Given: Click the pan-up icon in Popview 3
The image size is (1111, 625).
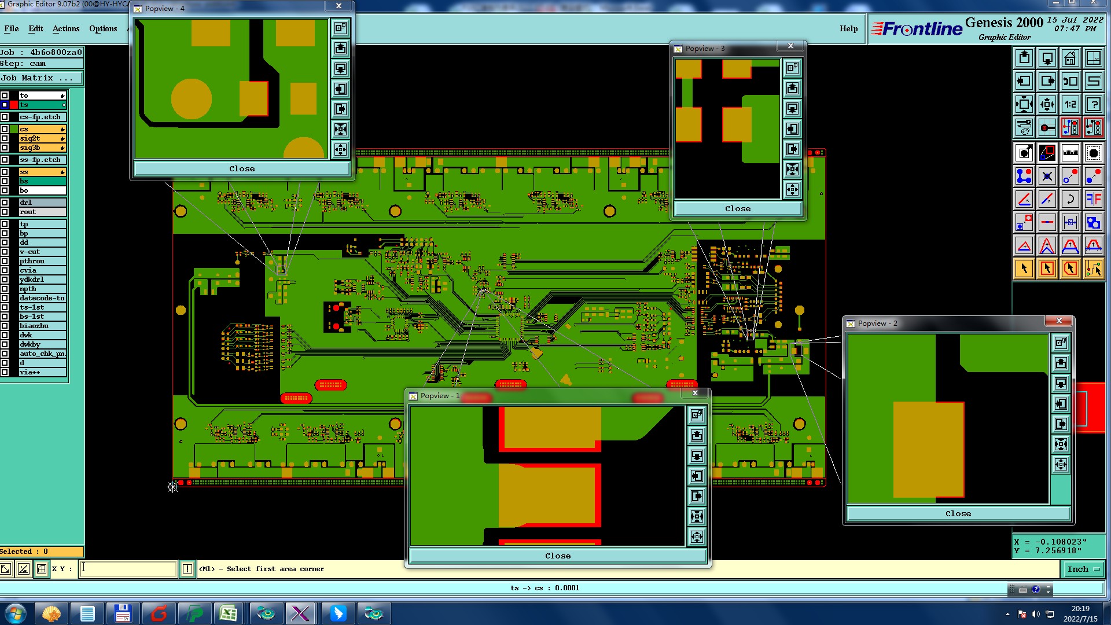Looking at the screenshot, I should click(x=792, y=89).
